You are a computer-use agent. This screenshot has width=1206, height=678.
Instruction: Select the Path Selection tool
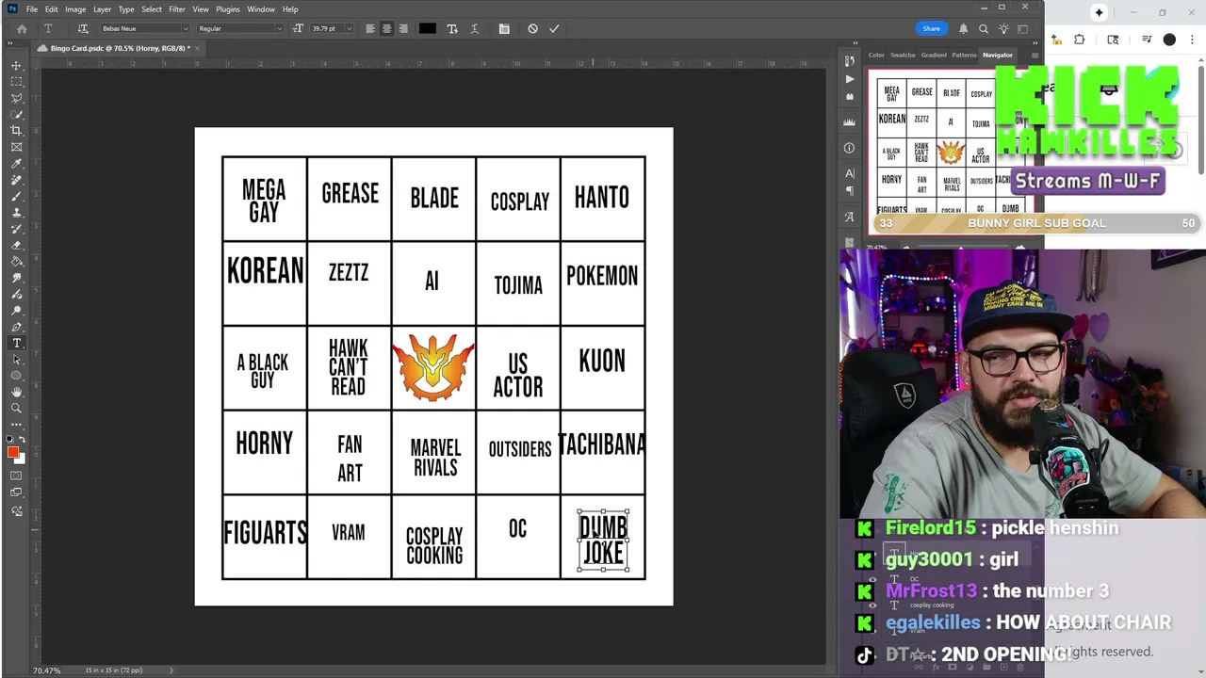(17, 360)
